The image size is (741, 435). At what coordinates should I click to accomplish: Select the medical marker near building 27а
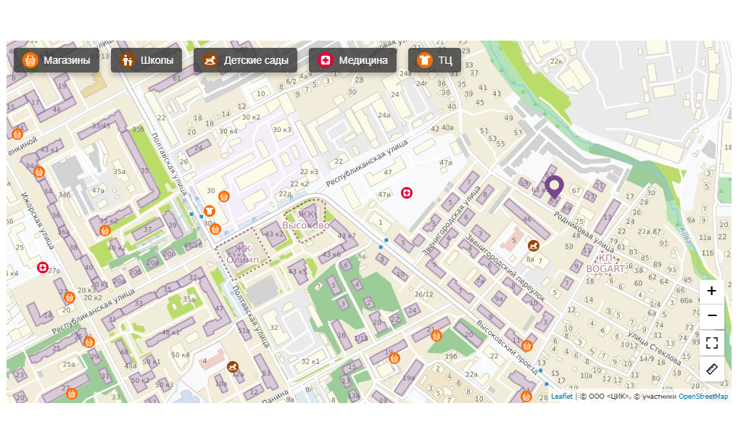point(43,268)
